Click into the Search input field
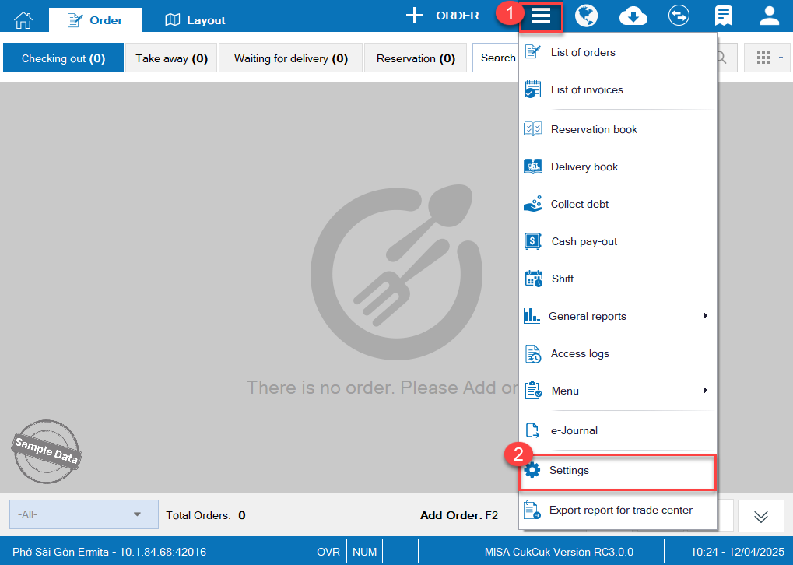This screenshot has width=793, height=565. [496, 58]
